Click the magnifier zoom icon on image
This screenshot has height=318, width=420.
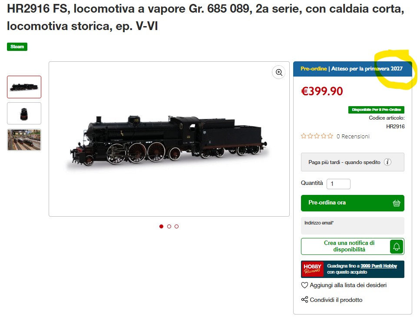pos(278,72)
